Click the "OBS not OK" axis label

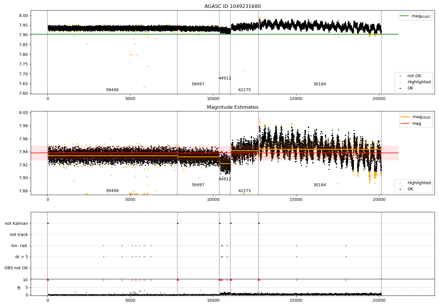click(x=16, y=268)
